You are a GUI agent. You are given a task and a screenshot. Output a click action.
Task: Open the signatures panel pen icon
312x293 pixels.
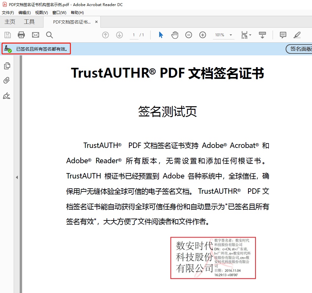click(7, 96)
